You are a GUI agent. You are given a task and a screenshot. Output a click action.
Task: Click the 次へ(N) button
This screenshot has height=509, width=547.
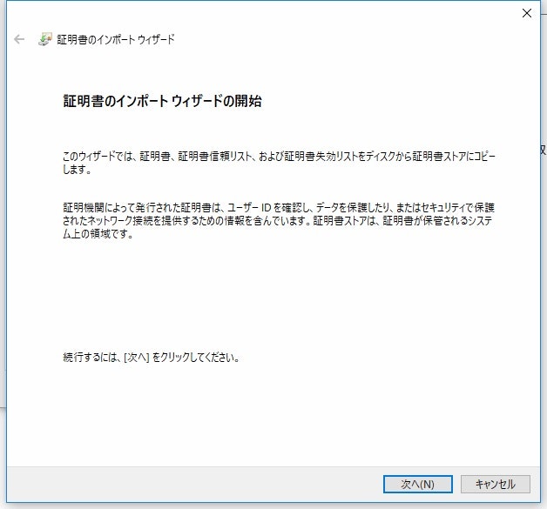tap(417, 484)
